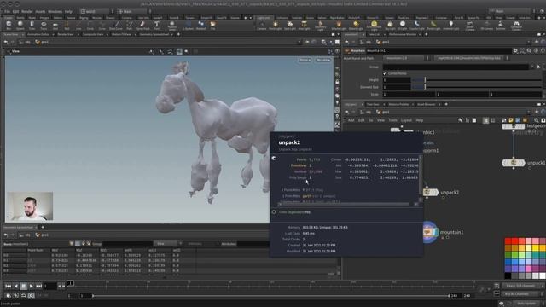Add a Spot Light from shelf
The width and height of the screenshot is (546, 307).
click(x=290, y=25)
